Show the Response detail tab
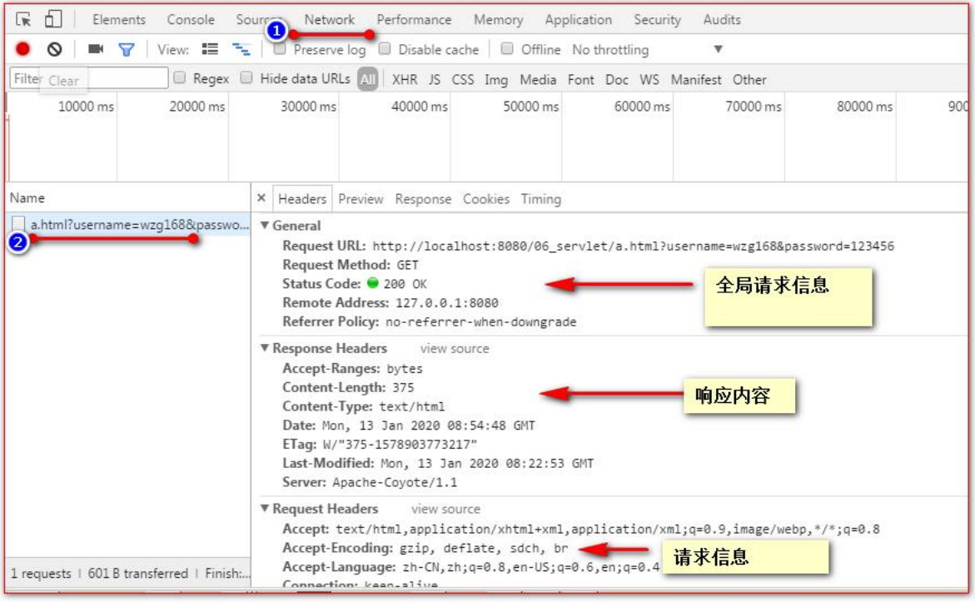Viewport: 975px width, 602px height. click(424, 199)
